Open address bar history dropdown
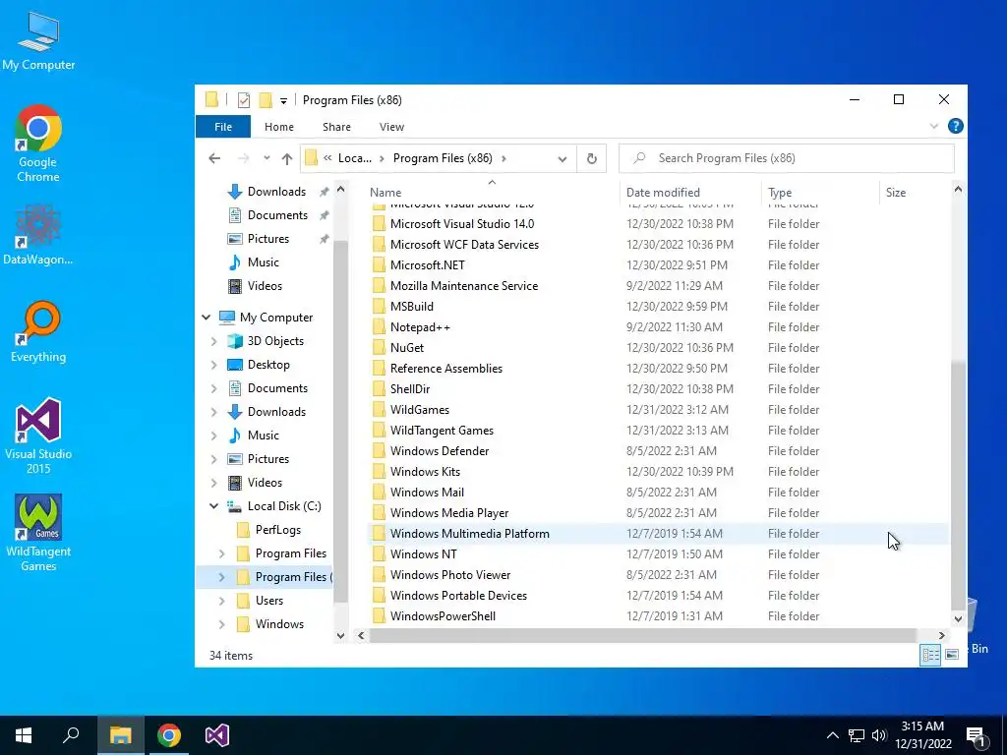 click(562, 159)
